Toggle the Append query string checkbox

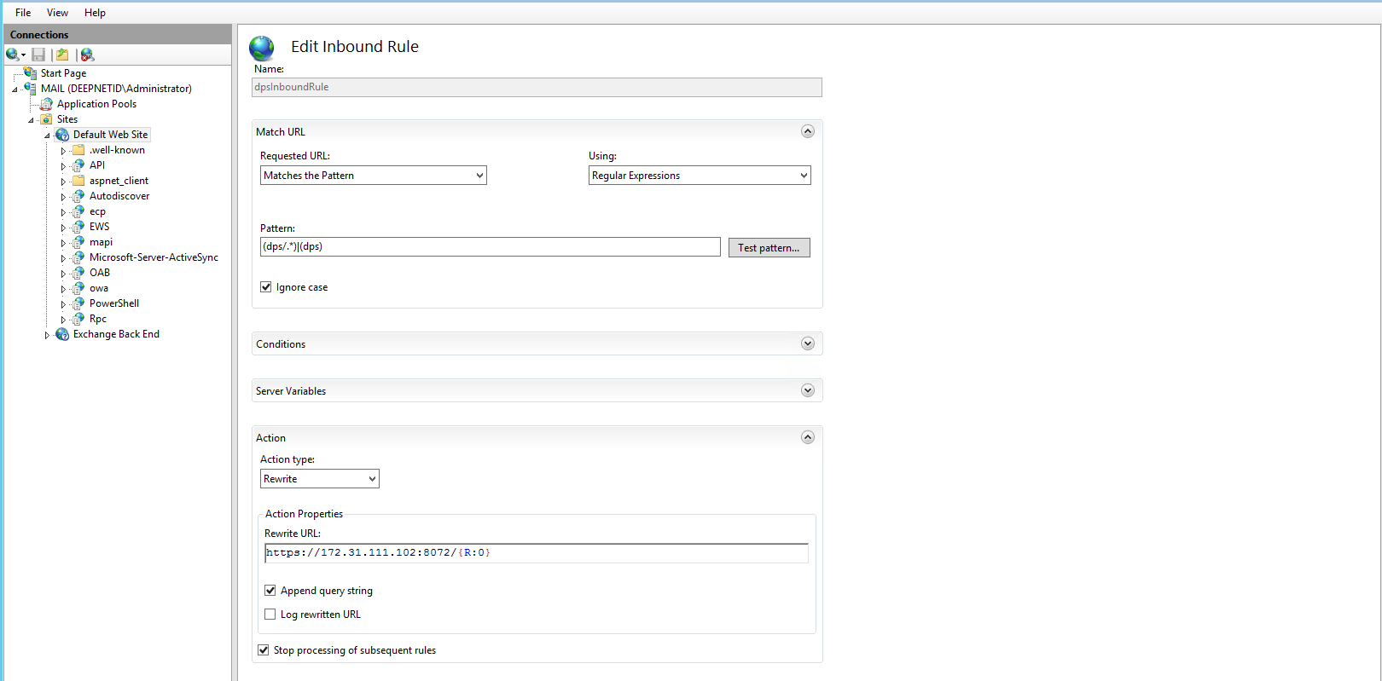270,591
